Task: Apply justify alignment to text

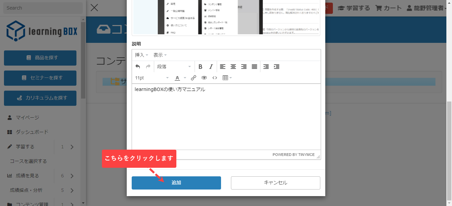Action: (x=254, y=67)
